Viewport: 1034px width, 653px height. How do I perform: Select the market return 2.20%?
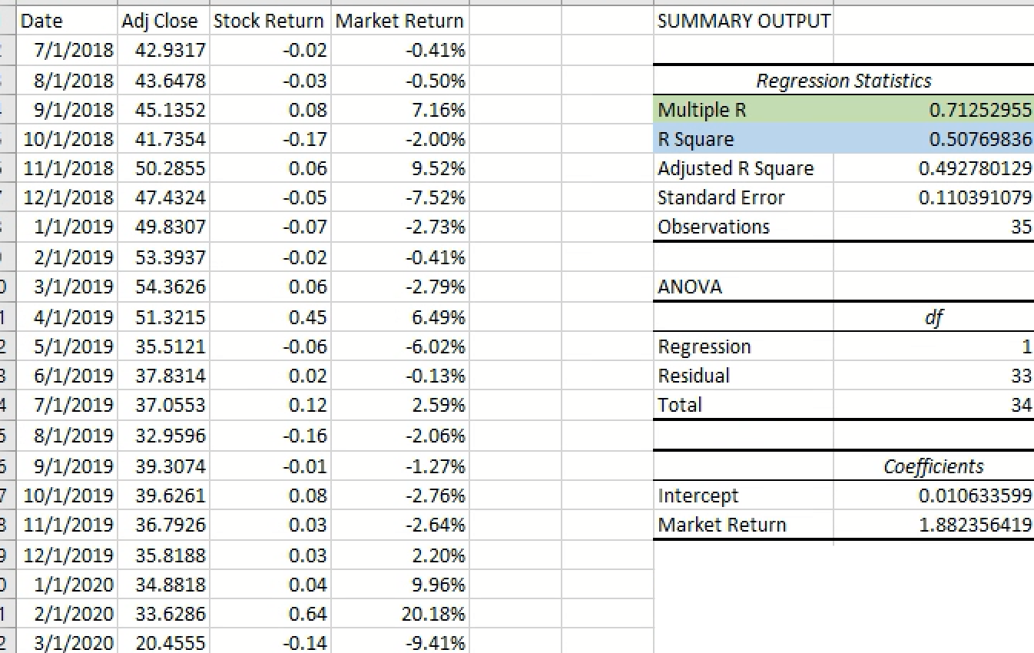(x=399, y=555)
